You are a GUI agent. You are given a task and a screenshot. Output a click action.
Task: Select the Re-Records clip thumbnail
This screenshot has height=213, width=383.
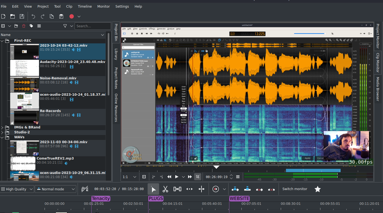pyautogui.click(x=25, y=117)
